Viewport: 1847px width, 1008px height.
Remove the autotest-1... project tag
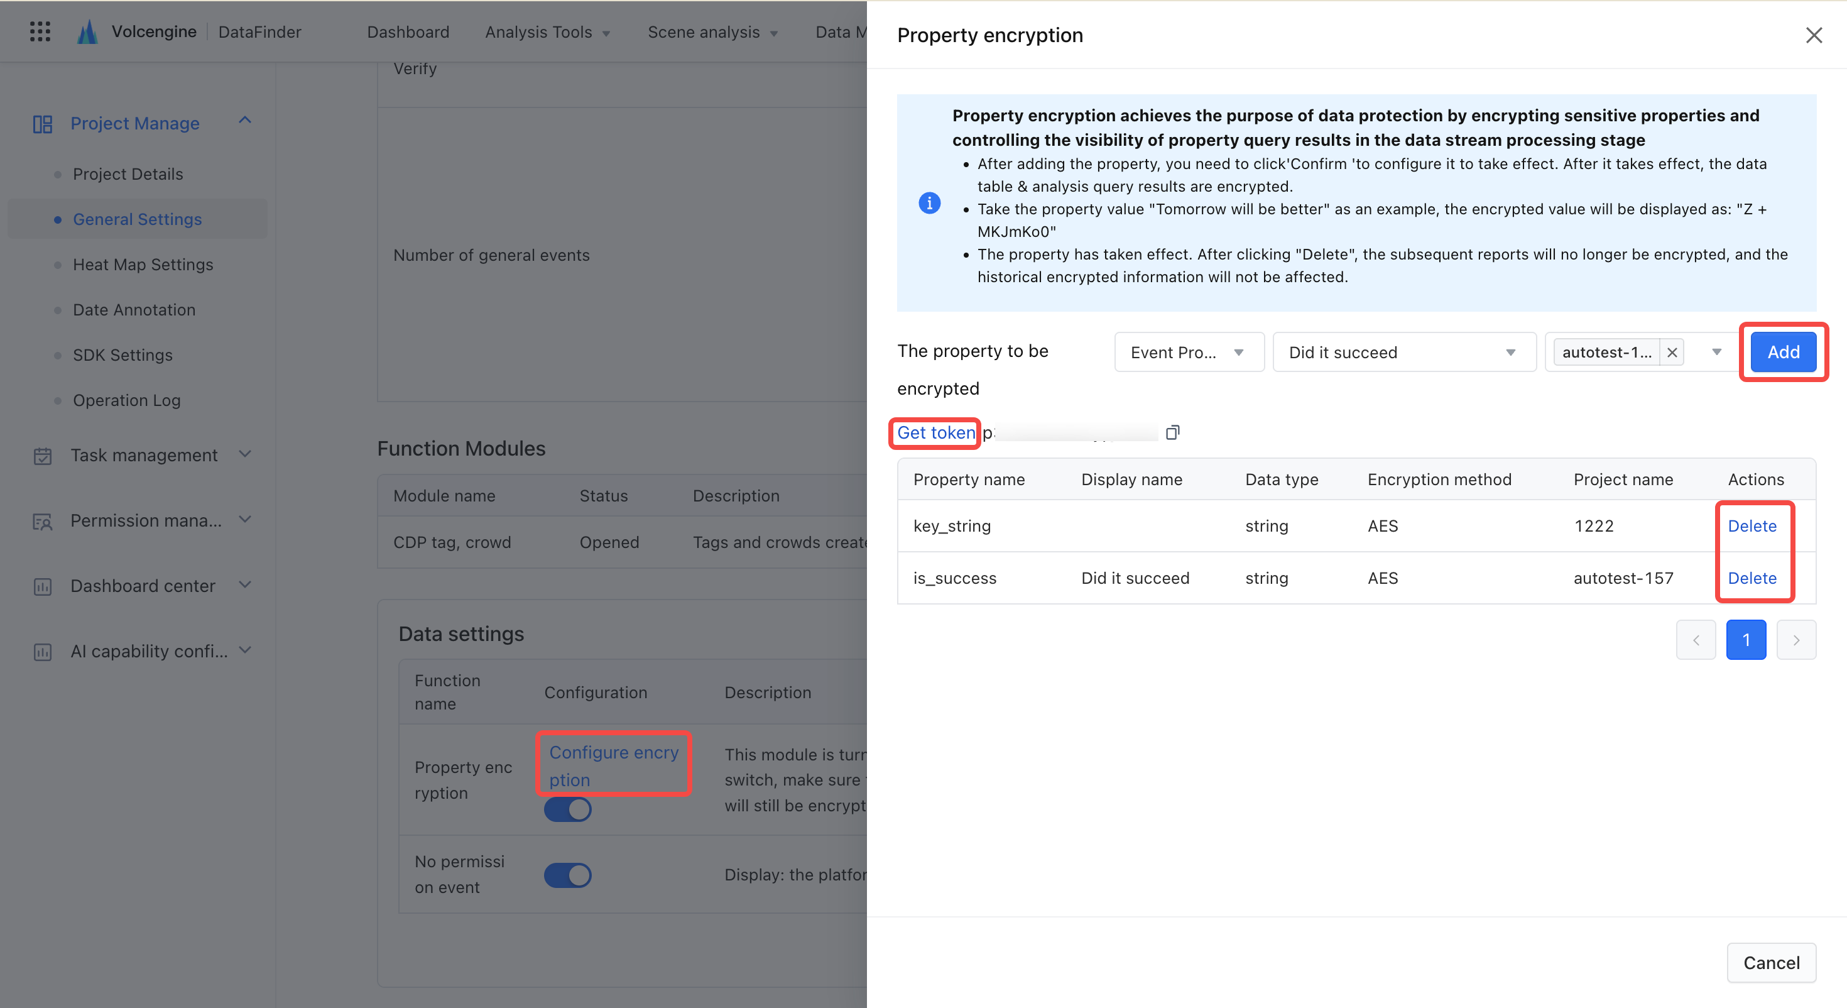pos(1671,353)
